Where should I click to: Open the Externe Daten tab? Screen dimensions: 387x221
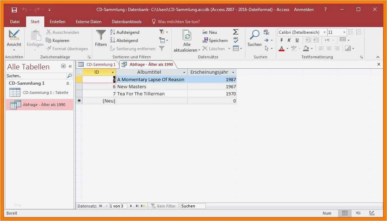(x=89, y=22)
